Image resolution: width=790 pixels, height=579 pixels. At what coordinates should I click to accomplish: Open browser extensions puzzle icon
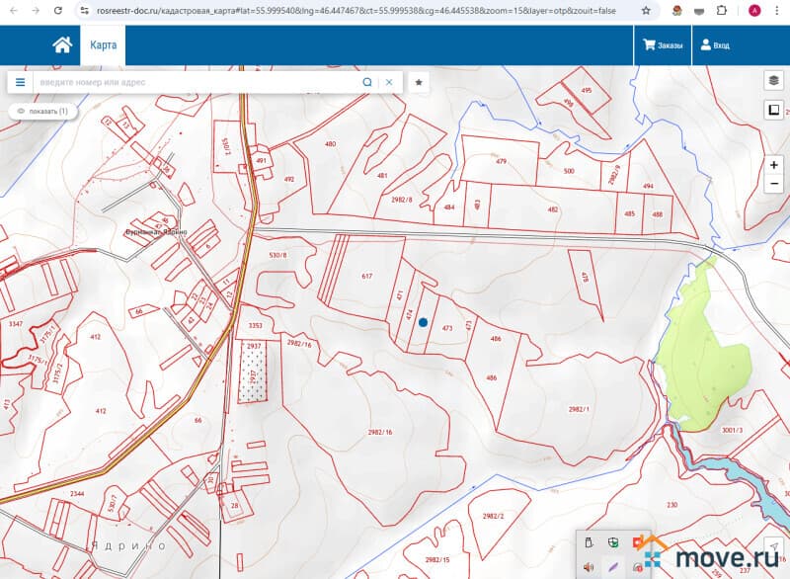click(722, 10)
